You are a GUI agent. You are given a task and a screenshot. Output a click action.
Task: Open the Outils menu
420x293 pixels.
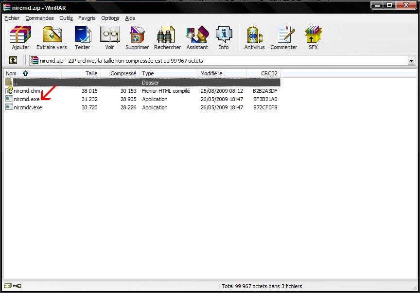tap(66, 18)
